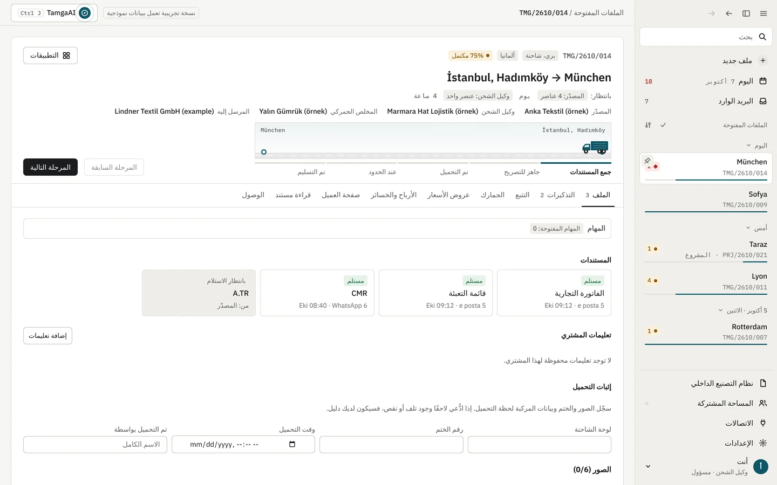Screen dimensions: 777x485
Task: Open the عروض الأسعار tab
Action: coord(448,195)
